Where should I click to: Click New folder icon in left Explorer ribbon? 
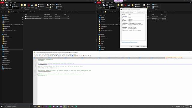[36, 6]
